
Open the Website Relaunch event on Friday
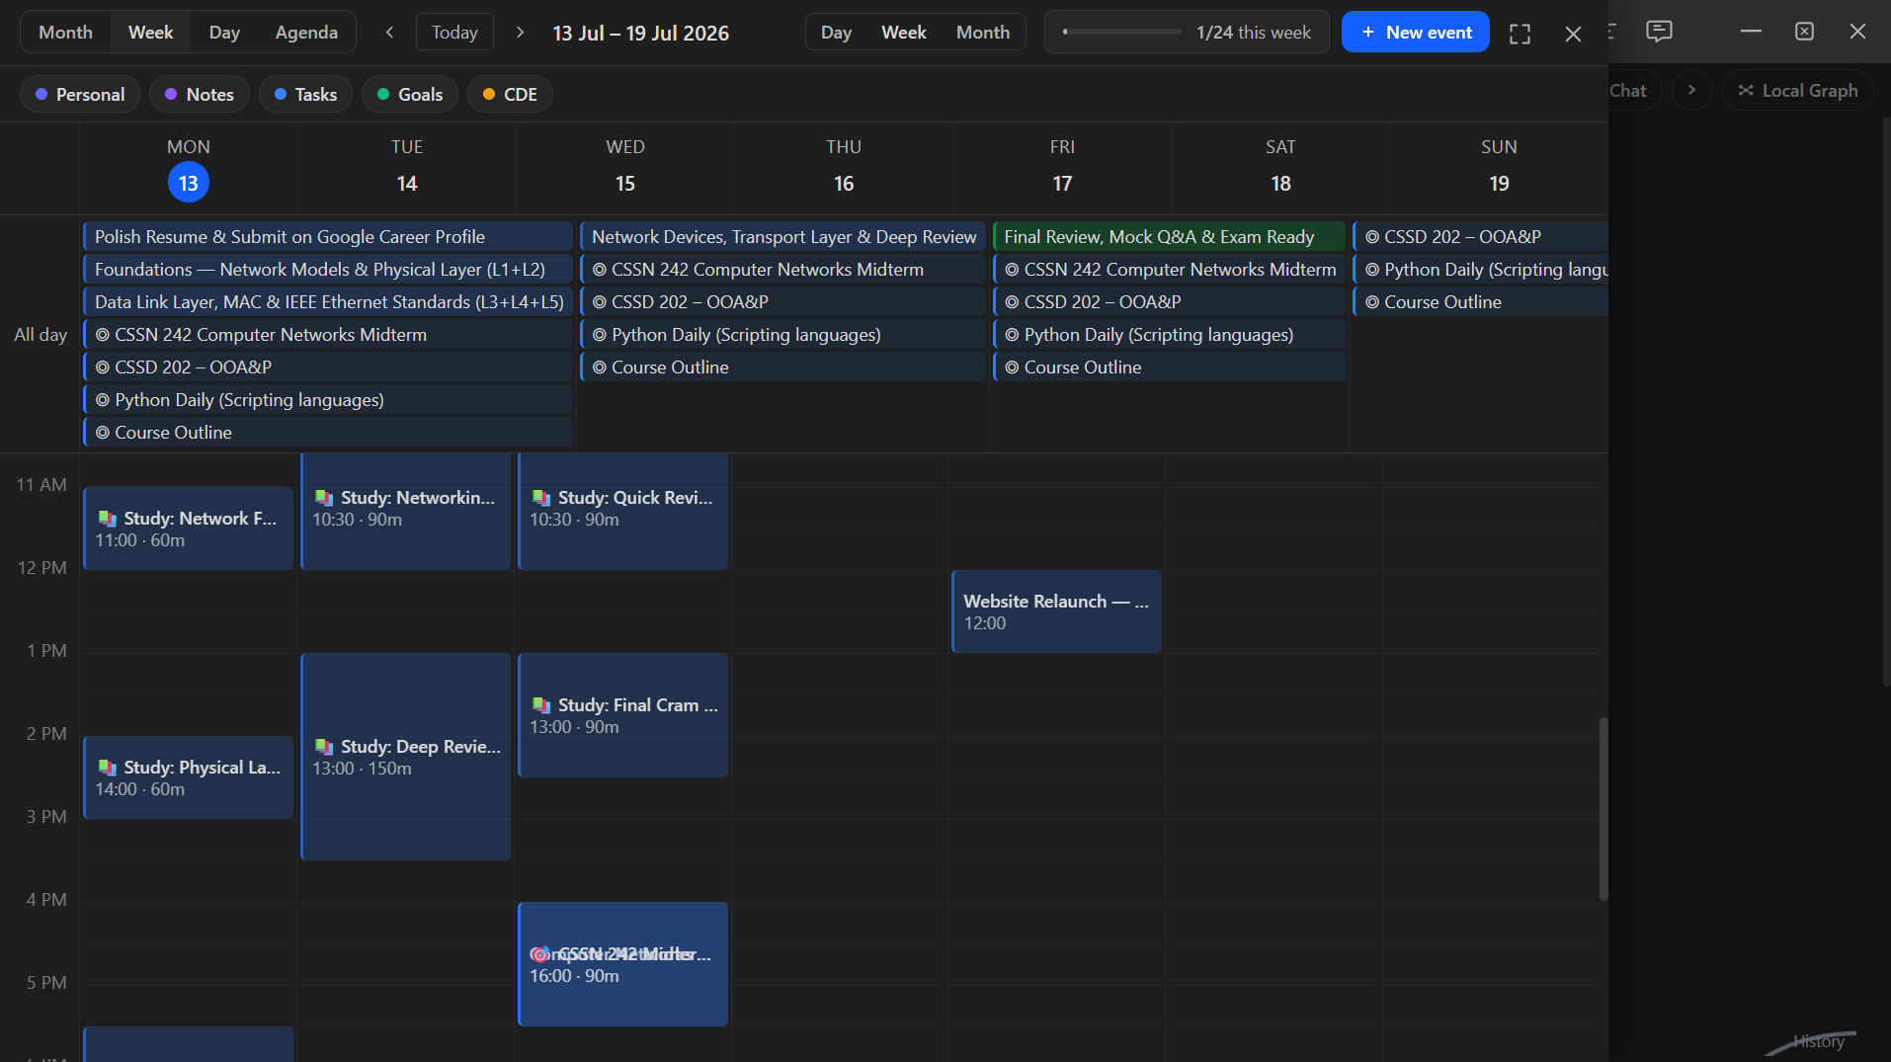pyautogui.click(x=1056, y=612)
